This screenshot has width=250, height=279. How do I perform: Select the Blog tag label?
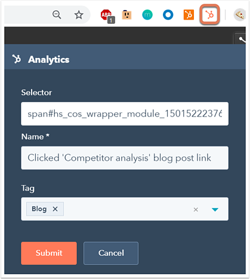coord(39,209)
